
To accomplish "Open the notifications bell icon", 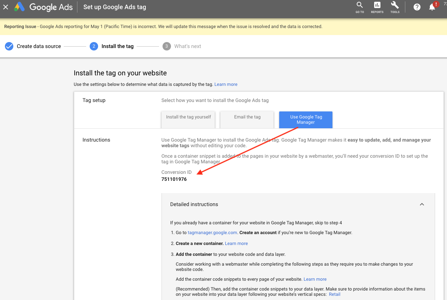I will click(x=432, y=7).
